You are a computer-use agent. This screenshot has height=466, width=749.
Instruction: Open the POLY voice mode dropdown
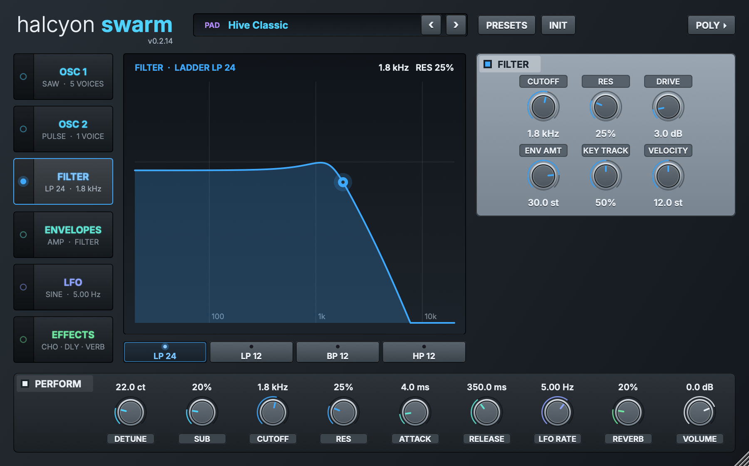[711, 25]
